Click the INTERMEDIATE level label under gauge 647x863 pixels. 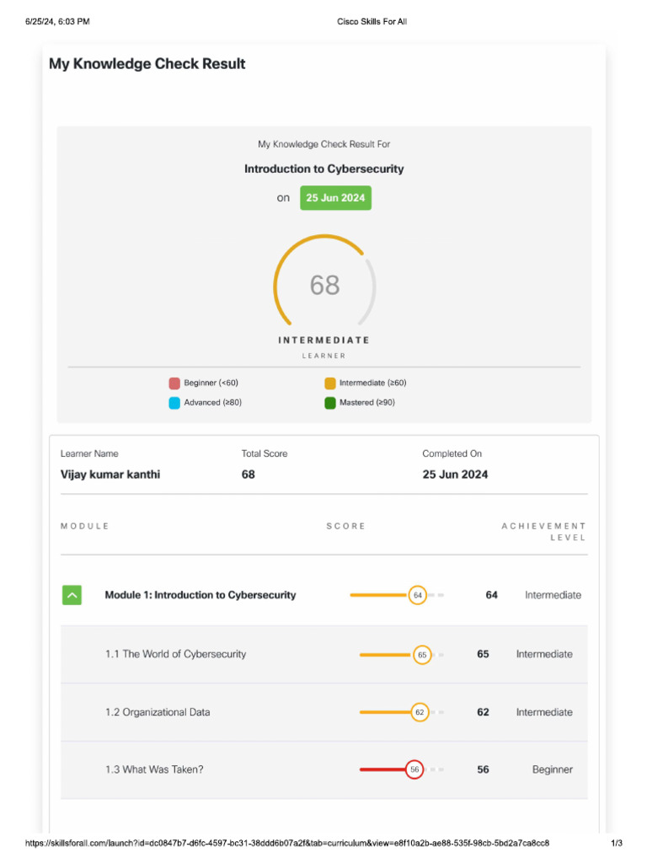pos(324,340)
